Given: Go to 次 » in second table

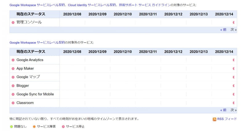Looking at the screenshot, I should (x=233, y=110).
